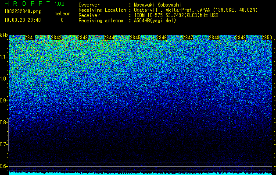Click the 2343 time marker
Screen dimensions: 276x175
pyautogui.click(x=82, y=38)
